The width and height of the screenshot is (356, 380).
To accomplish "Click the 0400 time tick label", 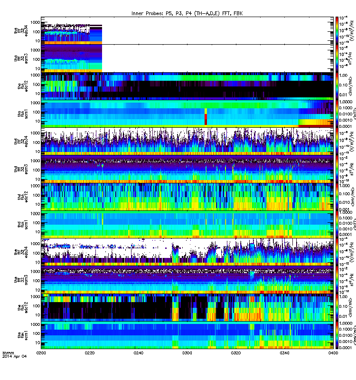I will coord(333,353).
